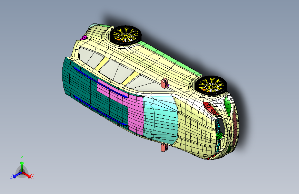The height and width of the screenshot is (194, 299).
Task: Select the magenta tail light at the rear
Action: pyautogui.click(x=83, y=38)
